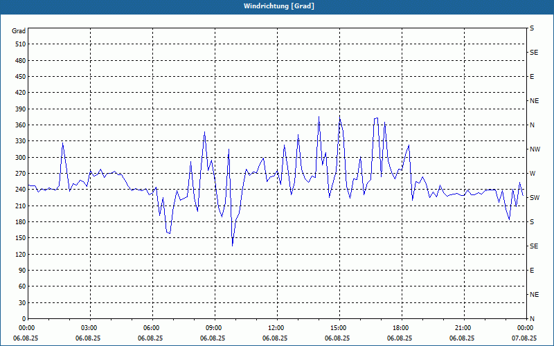Click the 15:00 x-axis label
Viewport: 554px width, 346px height.
tap(337, 328)
